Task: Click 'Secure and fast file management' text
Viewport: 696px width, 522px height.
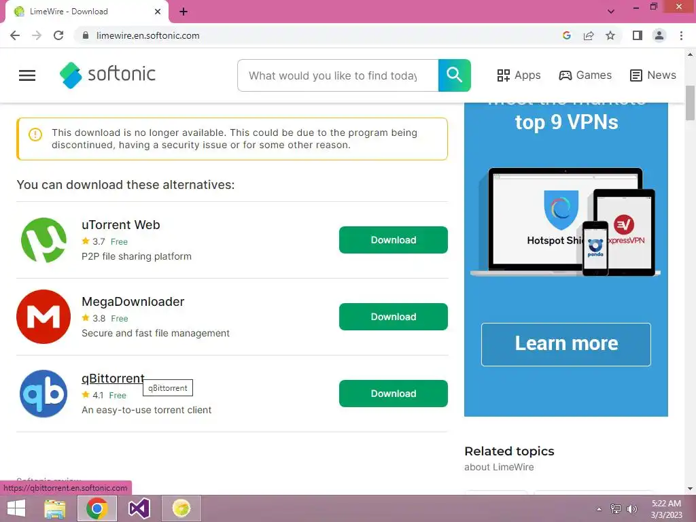Action: pos(156,333)
